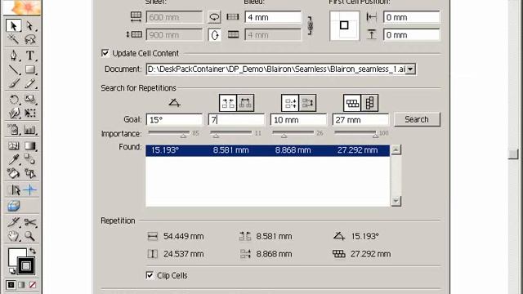Activate the Paintbrush tool
The image size is (523, 294).
(x=14, y=83)
